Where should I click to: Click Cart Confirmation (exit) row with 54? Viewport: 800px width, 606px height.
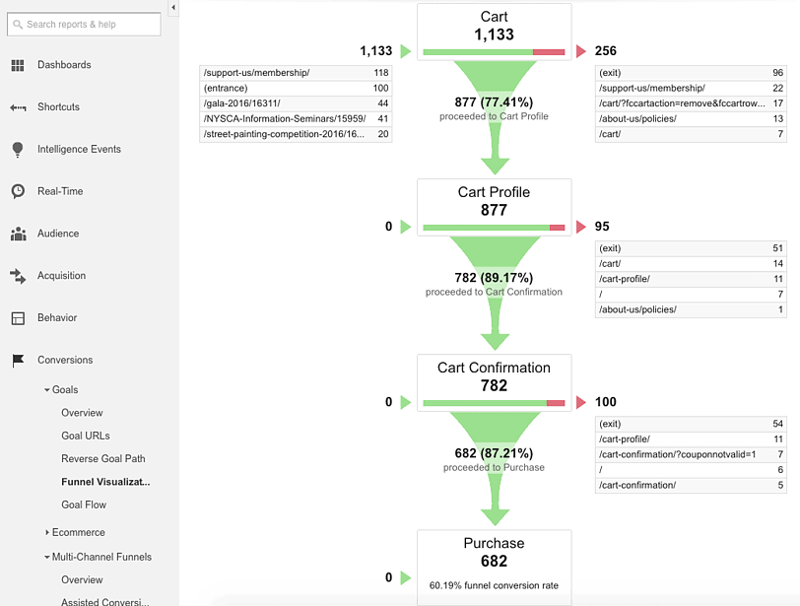(691, 424)
